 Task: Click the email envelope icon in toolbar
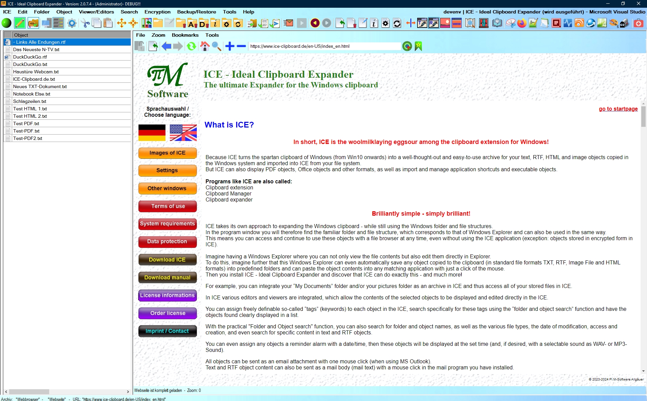[288, 23]
